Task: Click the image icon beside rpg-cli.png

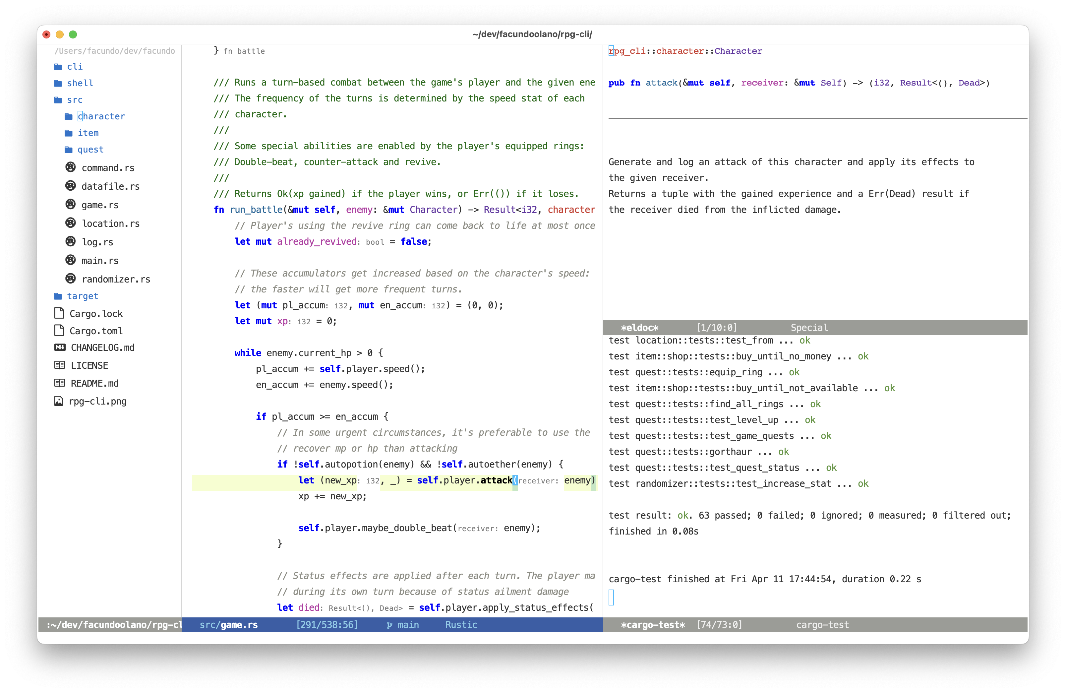Action: [59, 401]
